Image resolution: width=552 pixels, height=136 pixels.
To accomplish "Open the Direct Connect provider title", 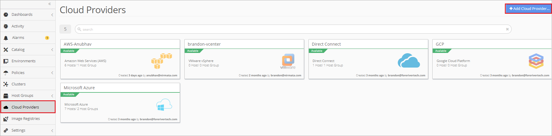I will point(326,44).
